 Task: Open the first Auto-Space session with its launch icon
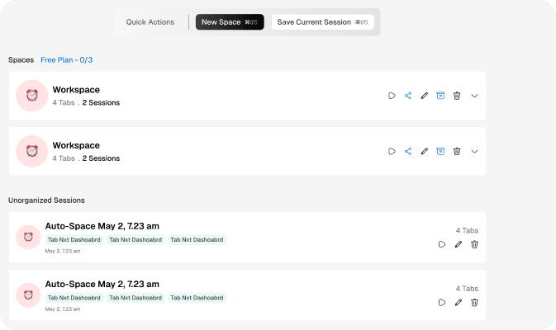pyautogui.click(x=442, y=244)
